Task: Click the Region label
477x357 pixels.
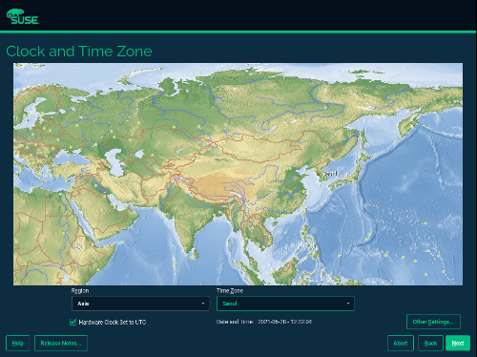Action: pyautogui.click(x=80, y=291)
